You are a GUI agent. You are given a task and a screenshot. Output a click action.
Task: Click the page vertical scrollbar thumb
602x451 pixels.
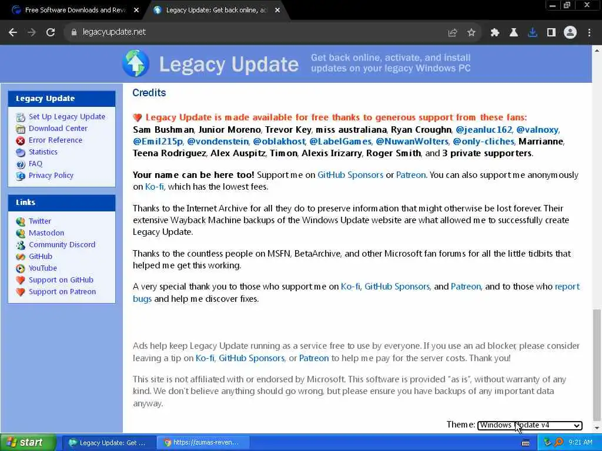pyautogui.click(x=597, y=364)
